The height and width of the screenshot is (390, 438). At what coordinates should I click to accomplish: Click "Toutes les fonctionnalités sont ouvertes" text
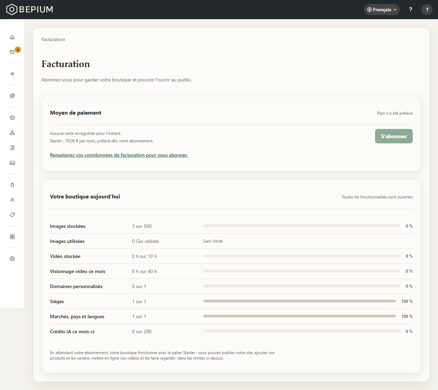[x=377, y=197]
